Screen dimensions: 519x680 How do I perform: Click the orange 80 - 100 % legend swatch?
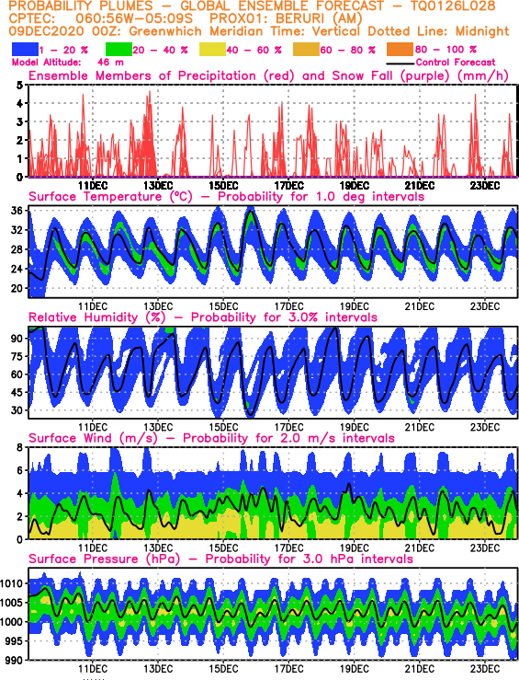400,50
